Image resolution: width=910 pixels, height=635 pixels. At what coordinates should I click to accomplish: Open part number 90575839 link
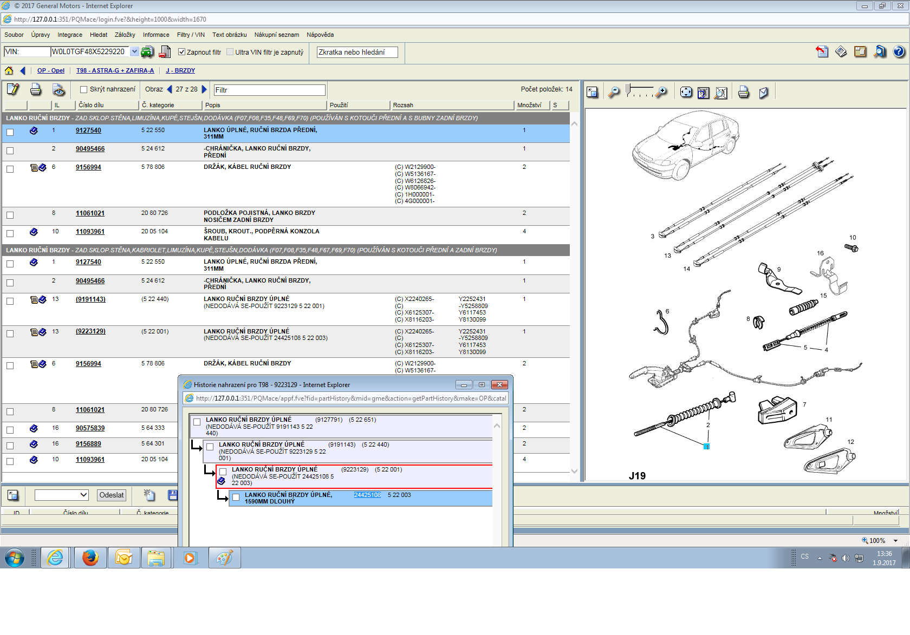point(90,428)
